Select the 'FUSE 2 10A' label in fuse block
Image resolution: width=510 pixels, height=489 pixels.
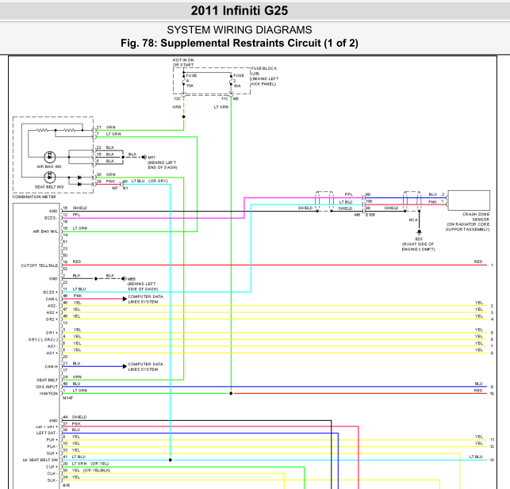coord(238,81)
